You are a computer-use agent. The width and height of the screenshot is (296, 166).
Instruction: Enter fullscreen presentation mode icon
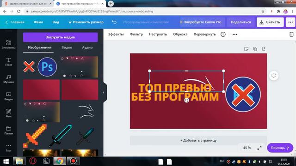[x=259, y=148]
